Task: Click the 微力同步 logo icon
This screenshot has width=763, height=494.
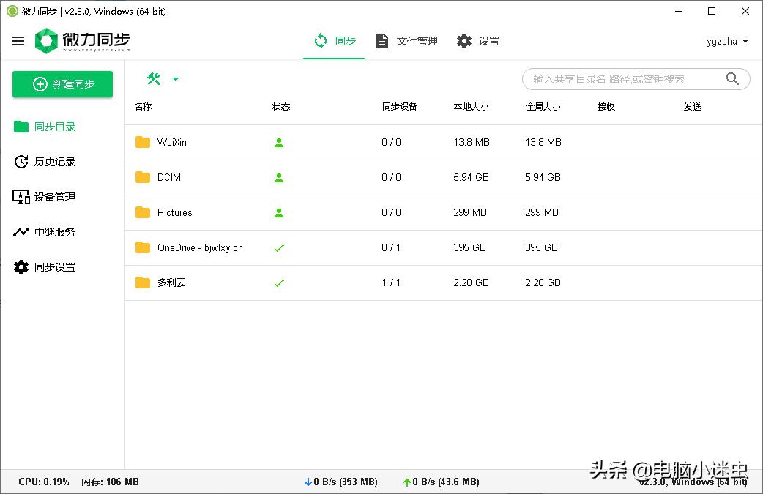Action: click(45, 41)
